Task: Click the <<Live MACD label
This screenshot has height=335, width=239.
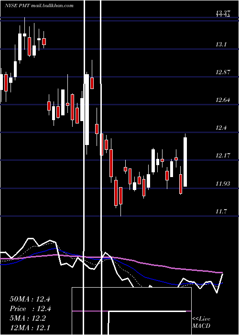Action: (x=201, y=322)
